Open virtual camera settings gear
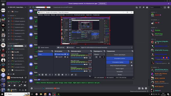171x96 pixels. [132, 66]
